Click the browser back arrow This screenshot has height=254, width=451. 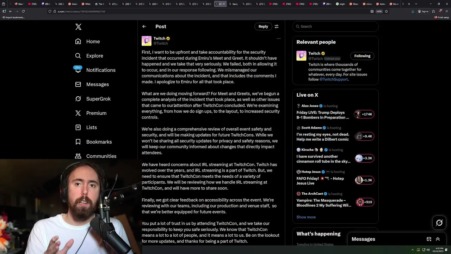coord(10,11)
